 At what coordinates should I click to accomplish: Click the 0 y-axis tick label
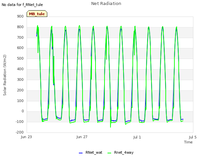pyautogui.click(x=23, y=111)
